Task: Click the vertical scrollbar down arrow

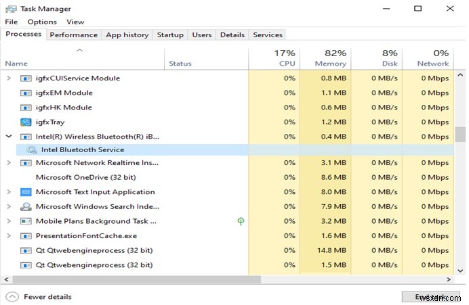Action: pos(460,271)
